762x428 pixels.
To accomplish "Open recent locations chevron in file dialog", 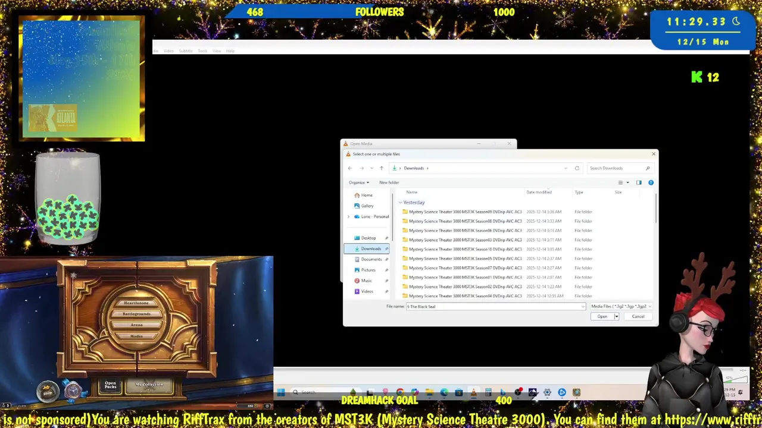I will (x=371, y=168).
